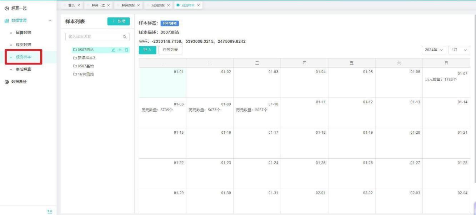Collapse the sidebar with the bottom fold icon
Image resolution: width=476 pixels, height=215 pixels.
50,211
